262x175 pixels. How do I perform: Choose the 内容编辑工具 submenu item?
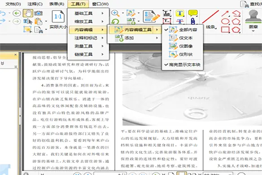click(x=135, y=30)
